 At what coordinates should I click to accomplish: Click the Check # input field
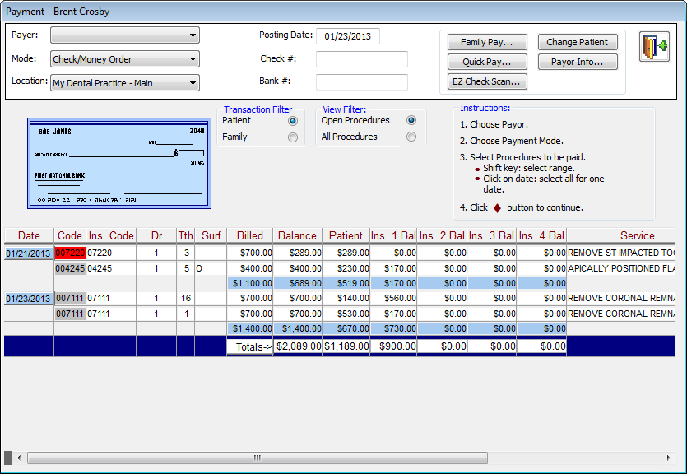362,59
